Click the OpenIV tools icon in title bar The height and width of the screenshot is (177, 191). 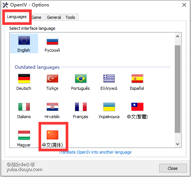click(5, 5)
